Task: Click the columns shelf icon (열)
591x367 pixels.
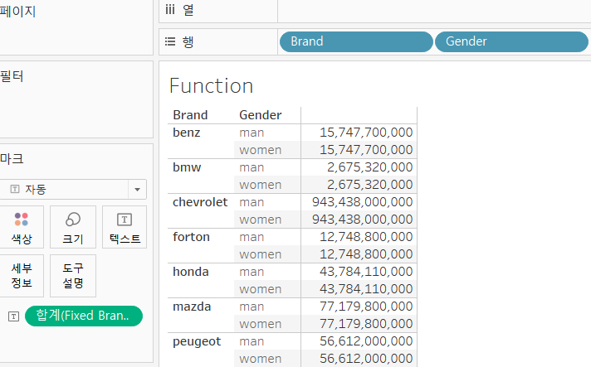Action: (x=170, y=9)
